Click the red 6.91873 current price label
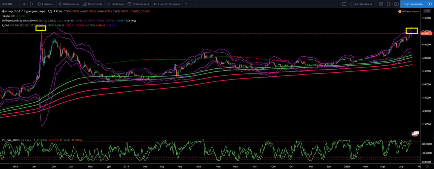 (x=427, y=34)
